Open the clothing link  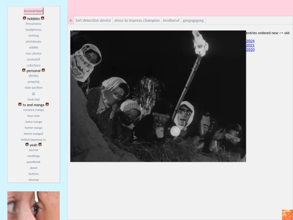pyautogui.click(x=34, y=35)
